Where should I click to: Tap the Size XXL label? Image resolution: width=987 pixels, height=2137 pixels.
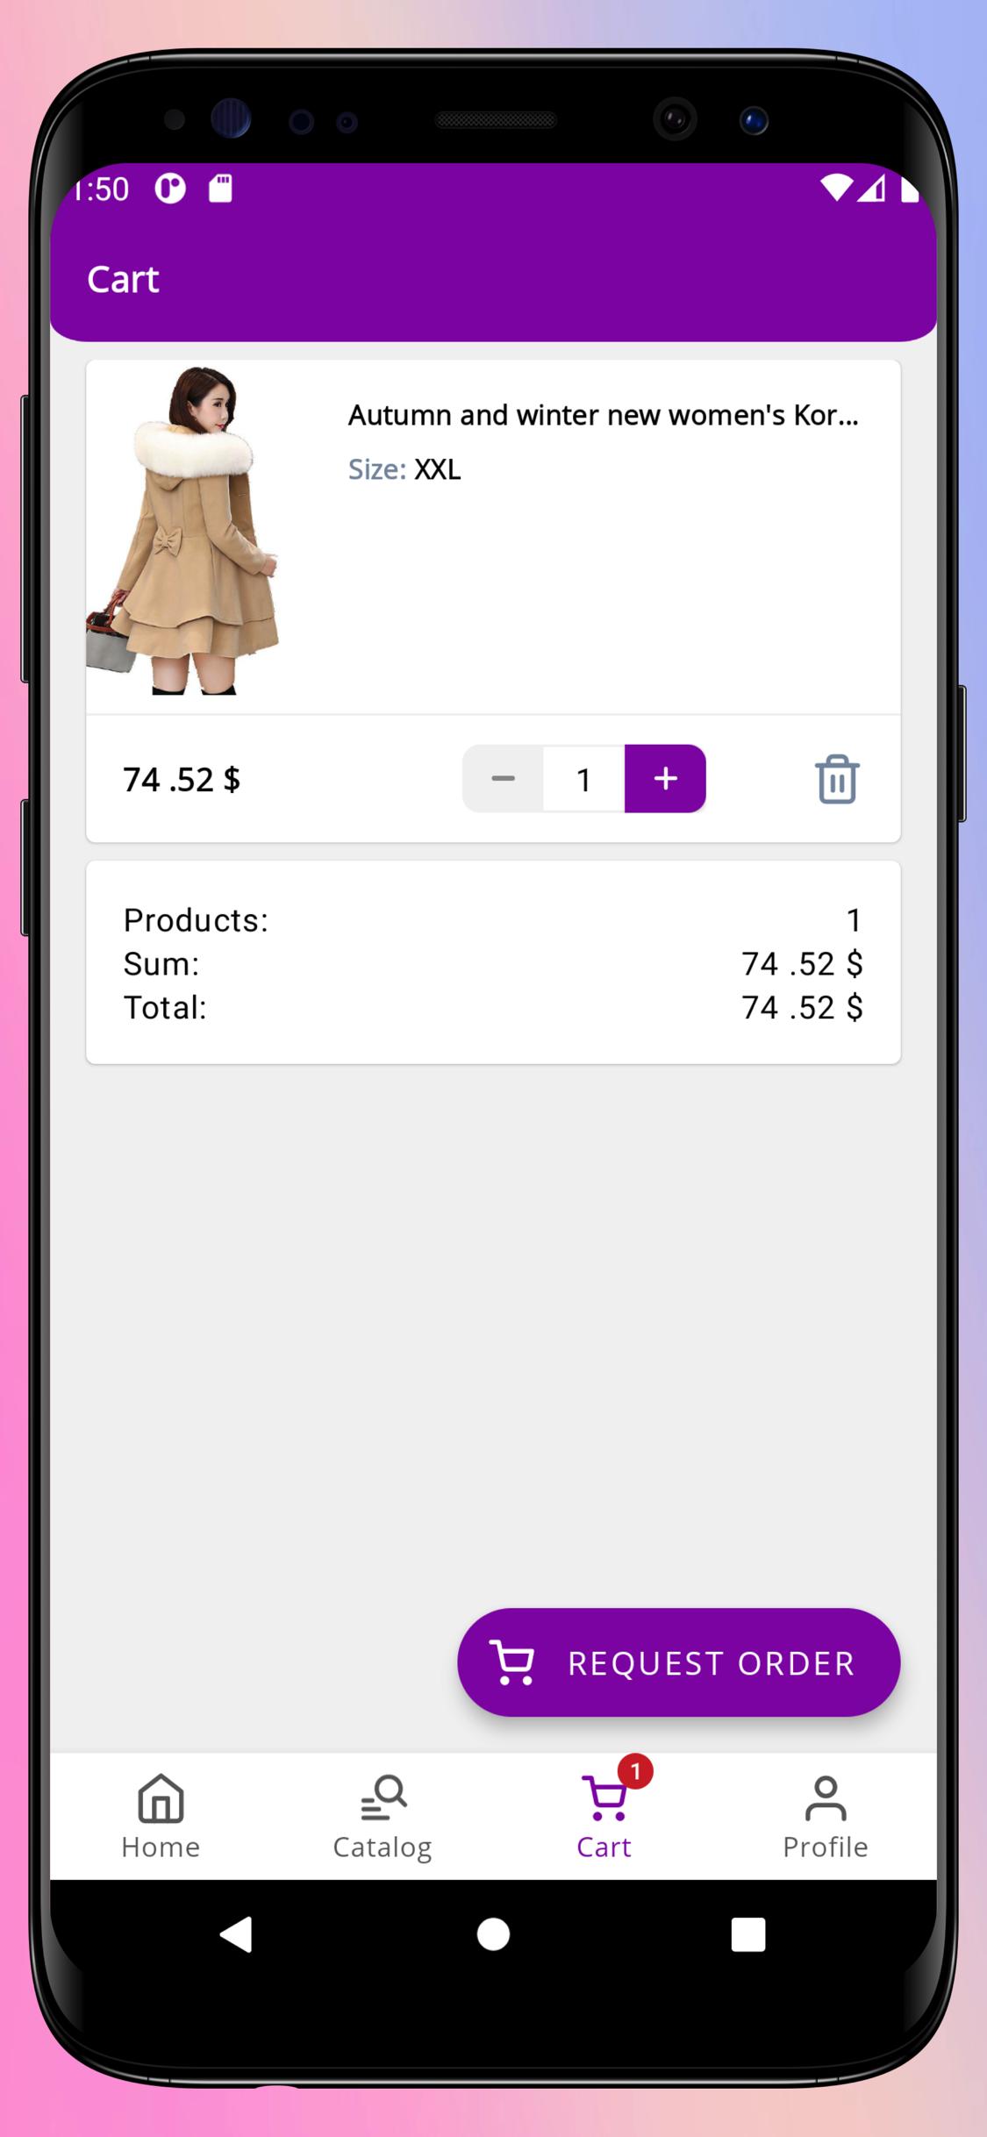coord(404,469)
